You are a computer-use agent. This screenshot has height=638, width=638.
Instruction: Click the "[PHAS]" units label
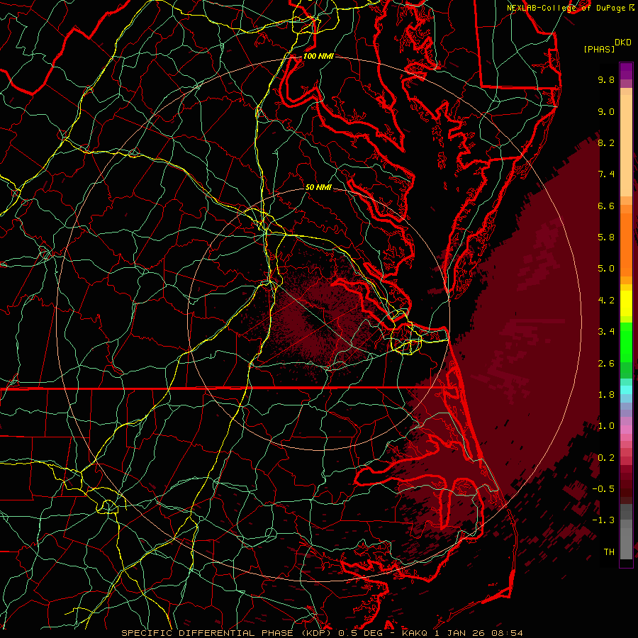point(599,49)
